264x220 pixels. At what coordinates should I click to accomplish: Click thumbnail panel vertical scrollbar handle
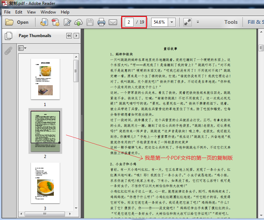(76, 71)
